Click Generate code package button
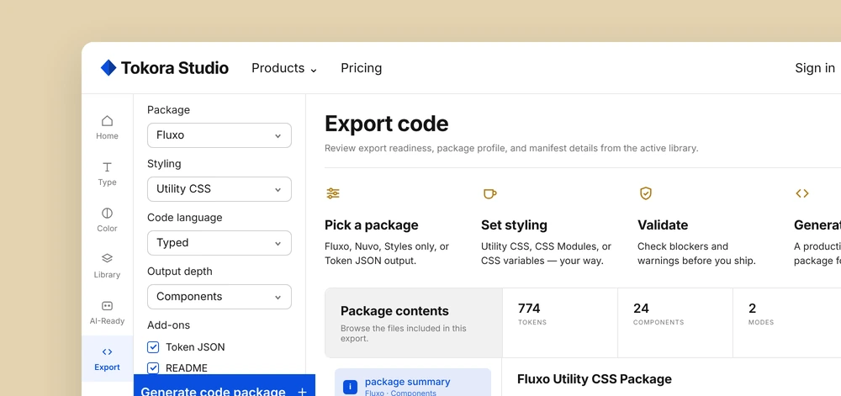 [x=225, y=386]
